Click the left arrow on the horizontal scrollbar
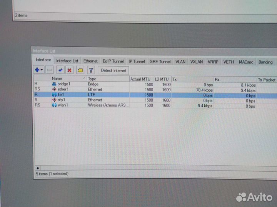The width and height of the screenshot is (277, 207). coord(38,168)
